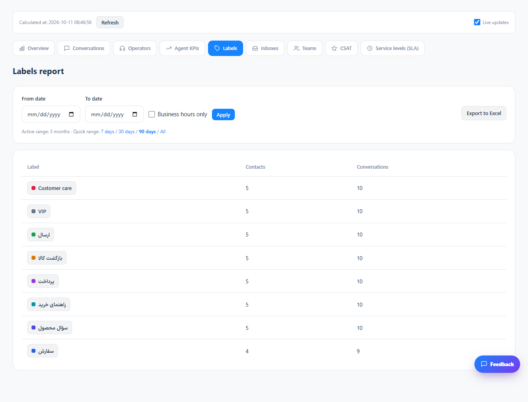Switch to the Overview tab

pos(34,48)
